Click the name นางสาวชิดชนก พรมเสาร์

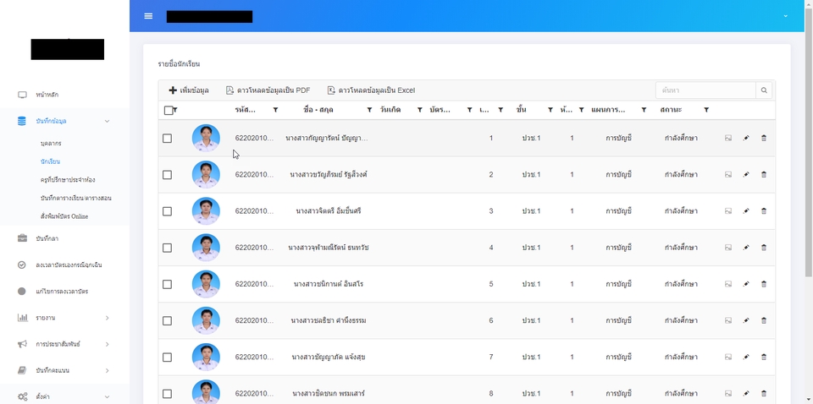tap(329, 394)
